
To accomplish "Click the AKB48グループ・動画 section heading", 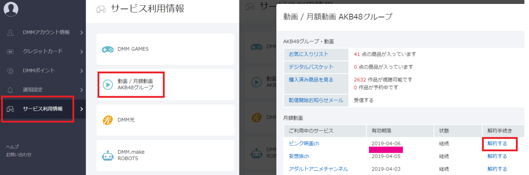I will coord(309,41).
